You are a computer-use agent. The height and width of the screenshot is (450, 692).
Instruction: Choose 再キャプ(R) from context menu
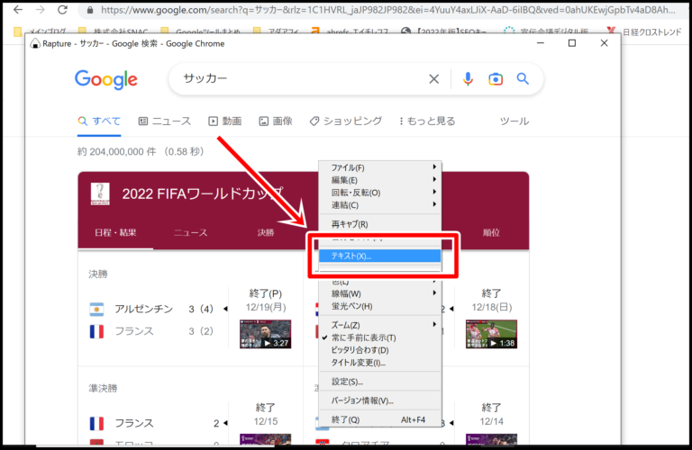click(x=380, y=224)
